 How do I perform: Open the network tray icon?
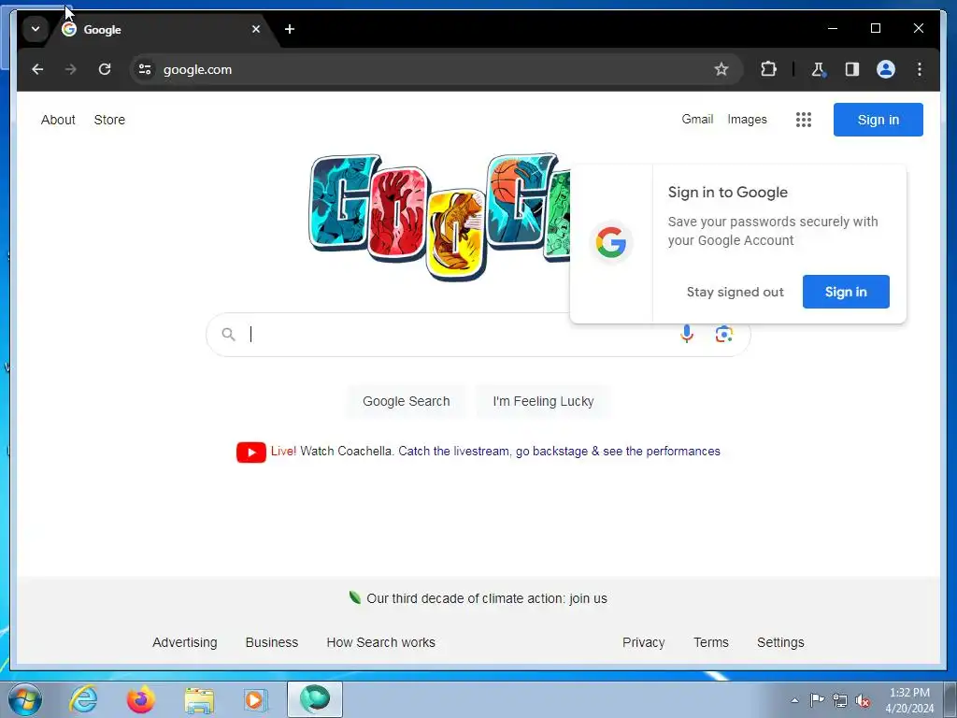[840, 700]
